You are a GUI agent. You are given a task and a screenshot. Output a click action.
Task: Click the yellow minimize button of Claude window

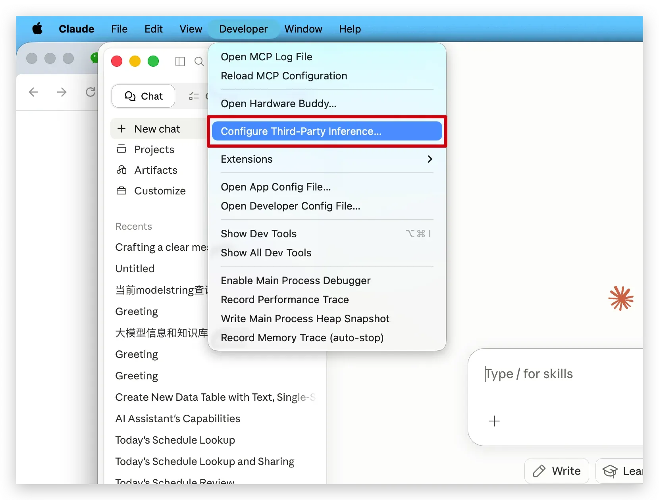(x=135, y=61)
